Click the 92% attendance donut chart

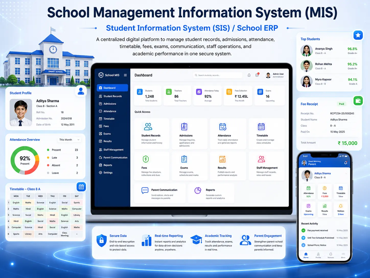pyautogui.click(x=25, y=161)
